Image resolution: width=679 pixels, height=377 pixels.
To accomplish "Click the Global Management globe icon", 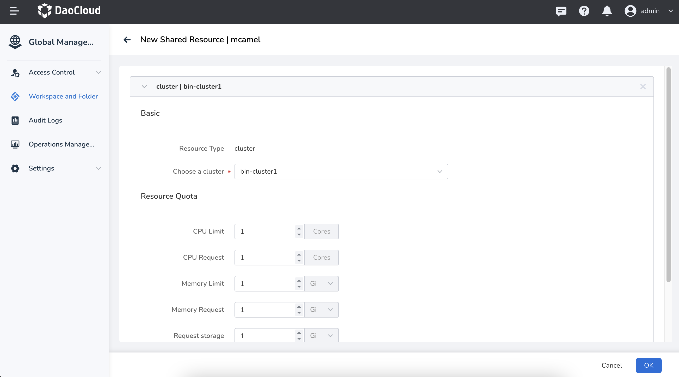I will pyautogui.click(x=15, y=42).
